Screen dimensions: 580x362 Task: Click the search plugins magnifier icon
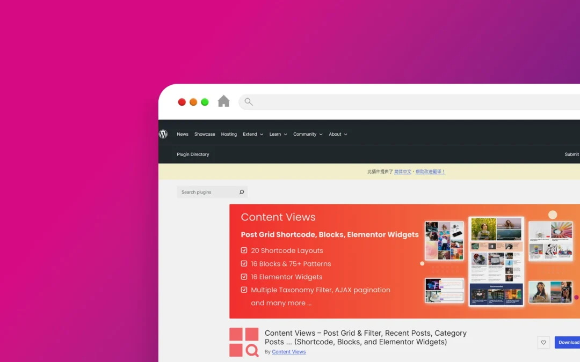tap(242, 192)
